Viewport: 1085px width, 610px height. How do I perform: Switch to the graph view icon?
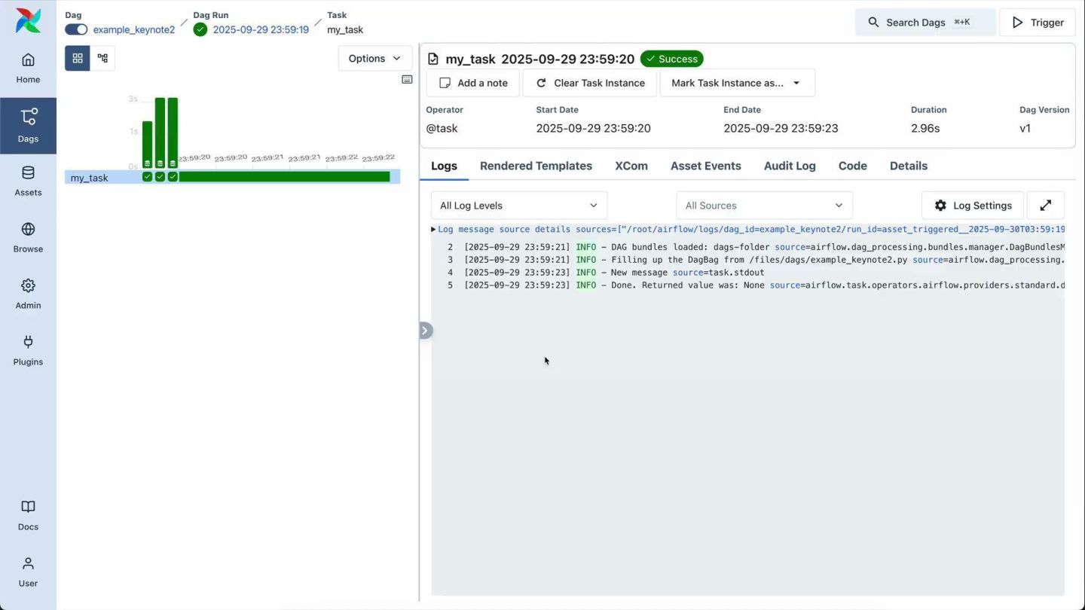click(102, 58)
